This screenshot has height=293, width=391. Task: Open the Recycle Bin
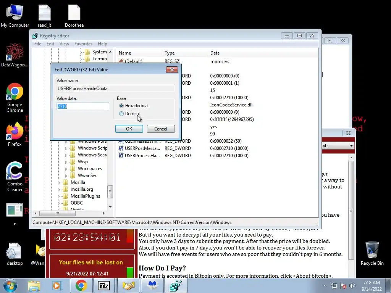pos(372,254)
